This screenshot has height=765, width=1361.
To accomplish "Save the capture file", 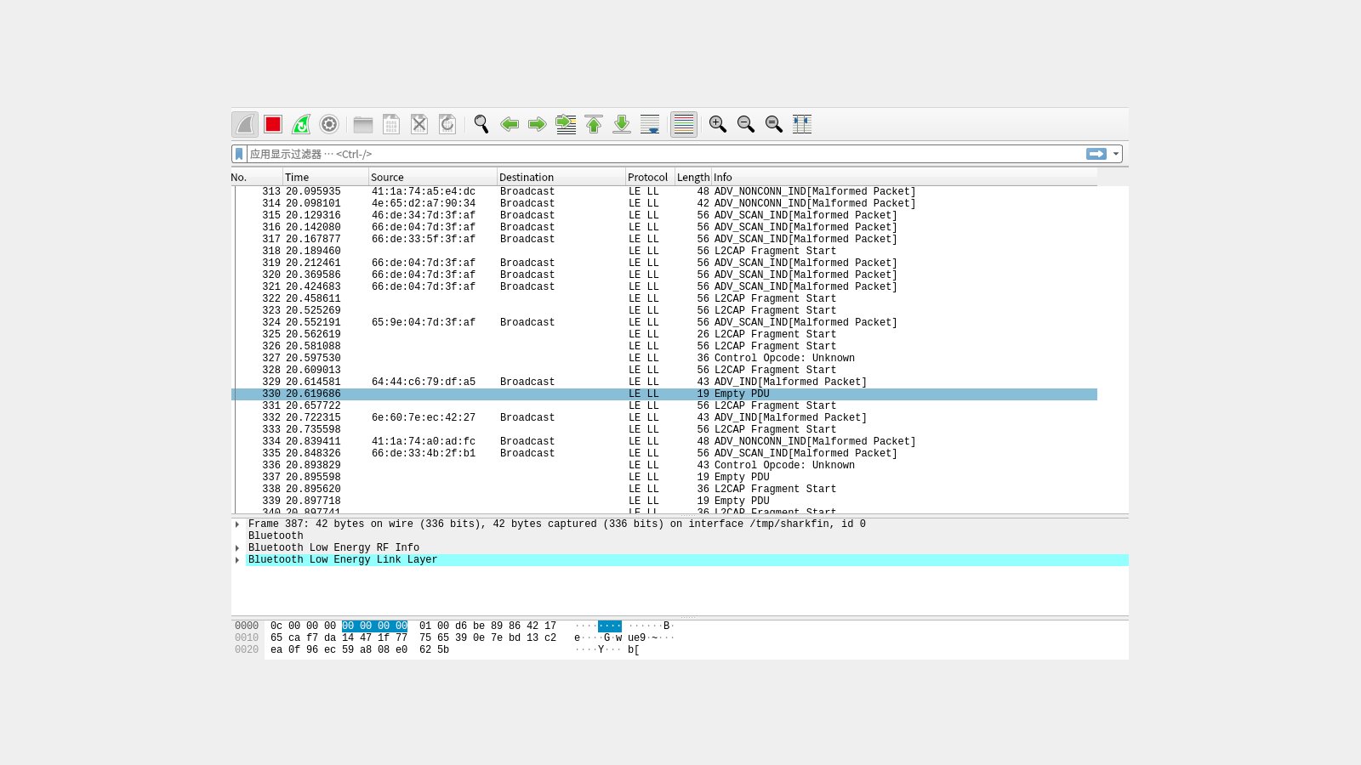I will tap(391, 124).
